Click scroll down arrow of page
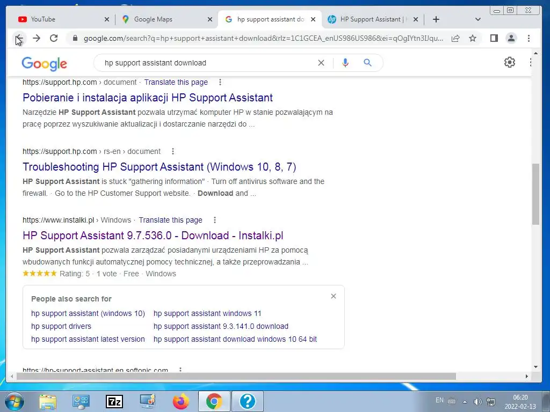550x412 pixels. point(535,367)
